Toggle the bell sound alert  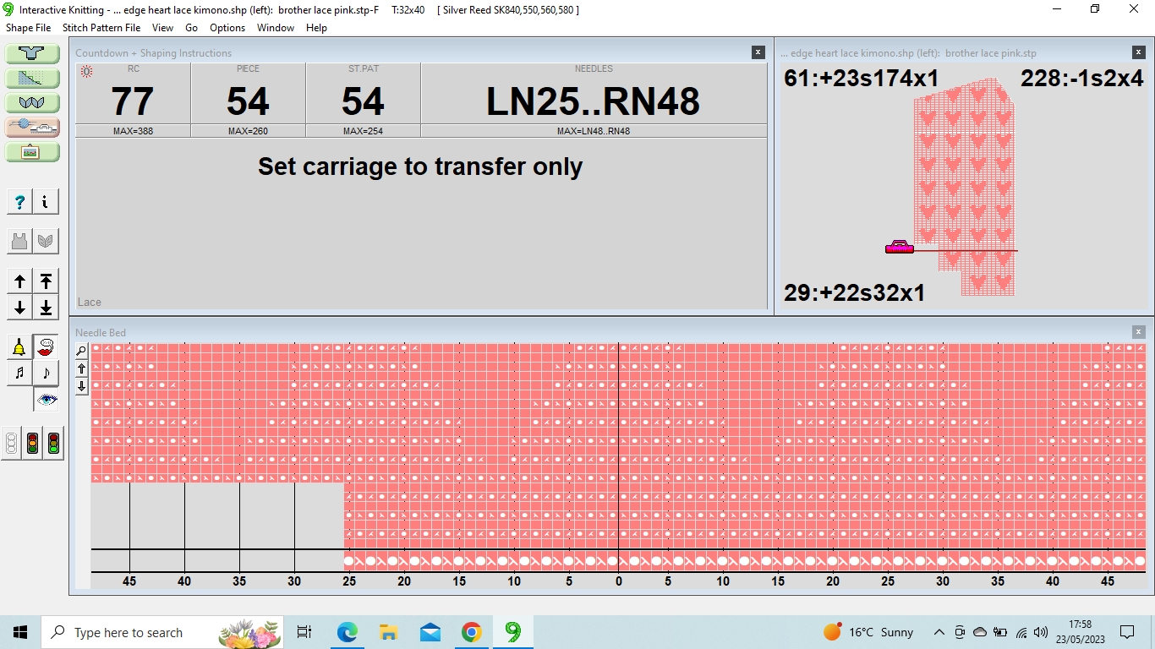click(19, 346)
